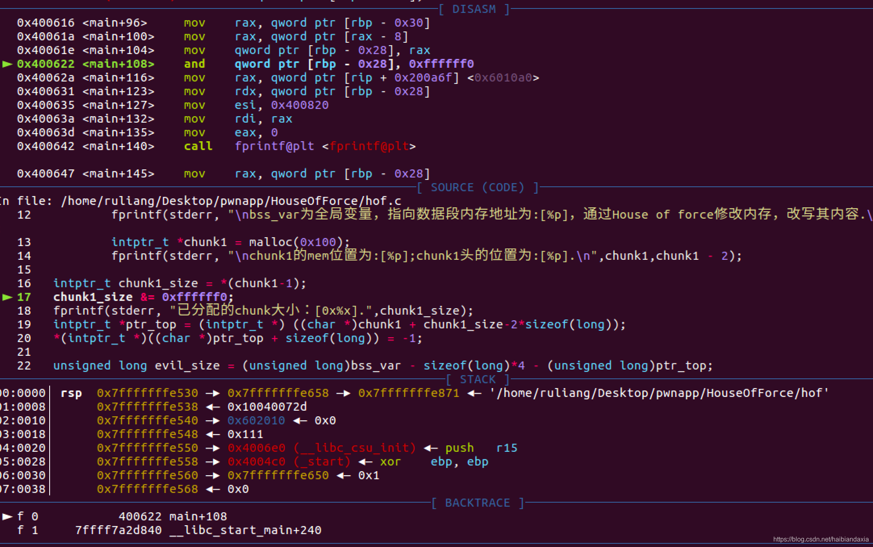Image resolution: width=873 pixels, height=547 pixels.
Task: Click the DISASM section header
Action: pos(474,9)
